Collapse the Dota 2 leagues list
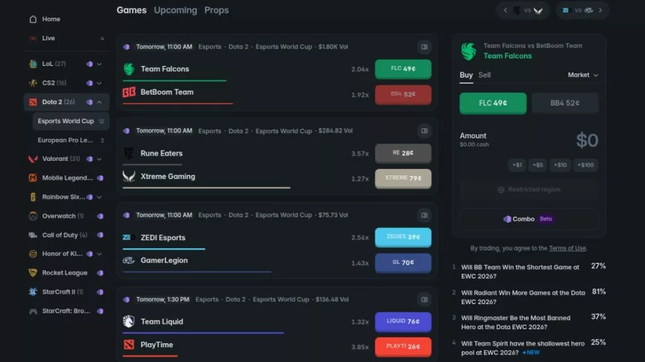This screenshot has height=362, width=645. click(100, 102)
